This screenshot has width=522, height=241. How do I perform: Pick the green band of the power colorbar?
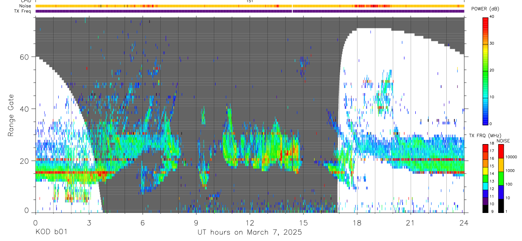point(485,70)
